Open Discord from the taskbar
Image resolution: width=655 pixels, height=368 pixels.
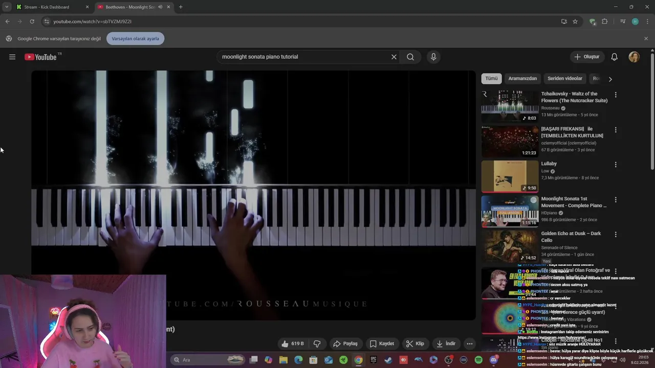tap(493, 360)
